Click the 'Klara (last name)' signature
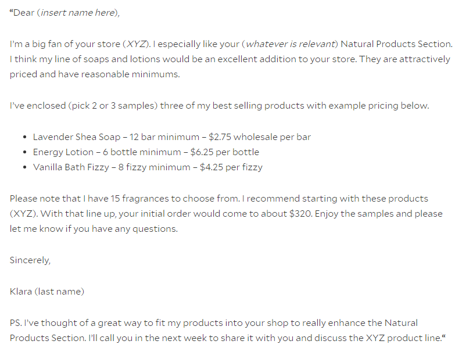473x355 pixels. tap(46, 291)
